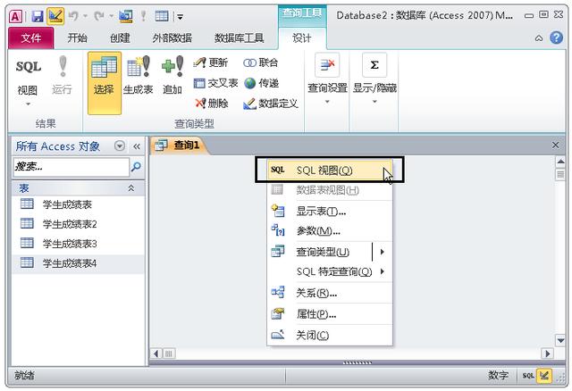Select the 选择 query type button

(105, 83)
